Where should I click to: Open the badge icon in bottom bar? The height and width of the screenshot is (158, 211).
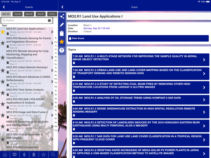(34, 155)
